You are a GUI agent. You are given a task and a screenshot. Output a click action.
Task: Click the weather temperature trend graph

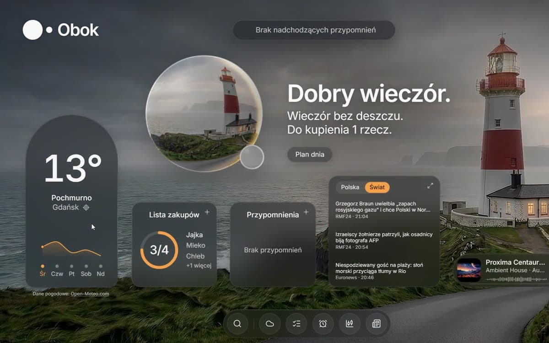point(71,249)
